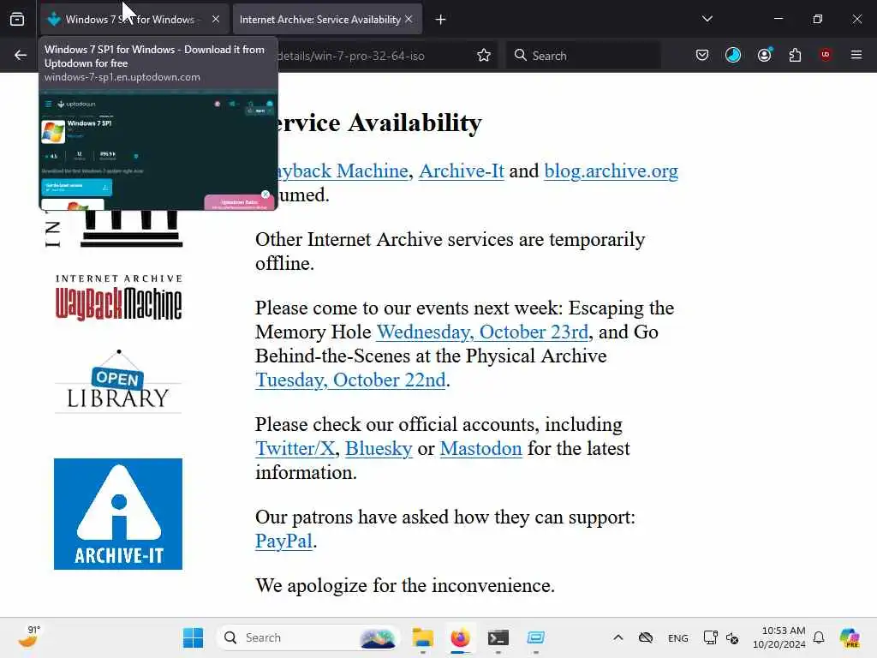Open uBlock Origin extension icon
Image resolution: width=877 pixels, height=658 pixels.
tap(826, 55)
